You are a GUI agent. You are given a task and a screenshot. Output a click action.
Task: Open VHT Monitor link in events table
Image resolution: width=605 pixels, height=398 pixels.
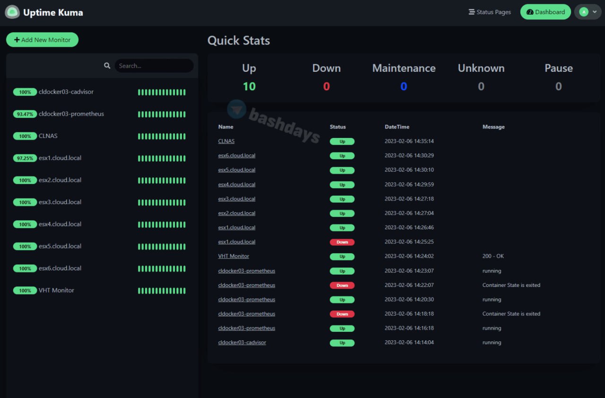point(233,256)
